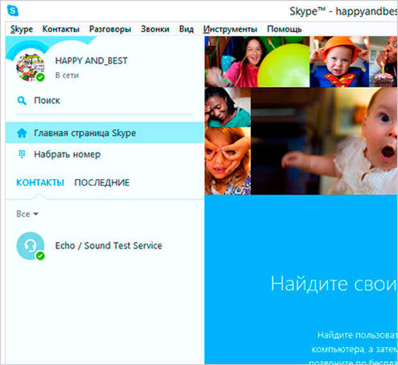Focus the Поиск search field
Viewport: 398px width, 365px height.
point(105,101)
